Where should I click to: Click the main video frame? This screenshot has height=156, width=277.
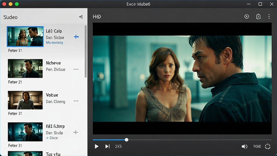tap(182, 79)
